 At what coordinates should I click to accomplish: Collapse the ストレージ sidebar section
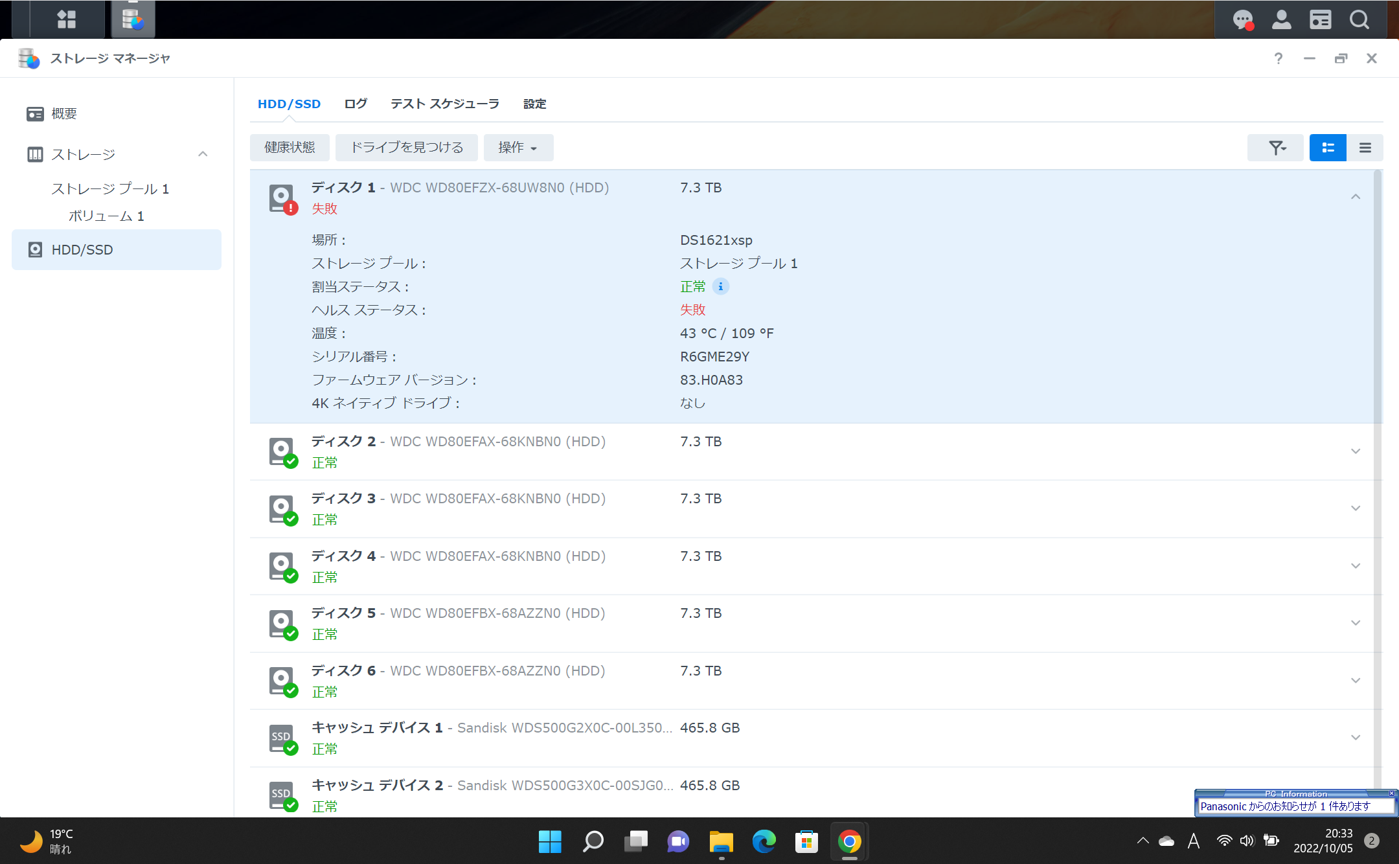(203, 154)
